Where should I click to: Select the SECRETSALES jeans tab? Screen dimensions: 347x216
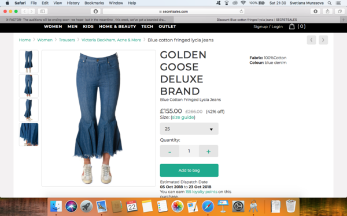pos(257,20)
